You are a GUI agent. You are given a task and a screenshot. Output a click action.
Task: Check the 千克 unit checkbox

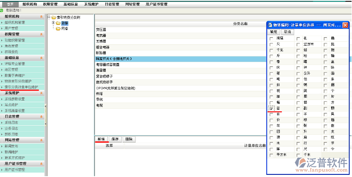(x=271, y=50)
